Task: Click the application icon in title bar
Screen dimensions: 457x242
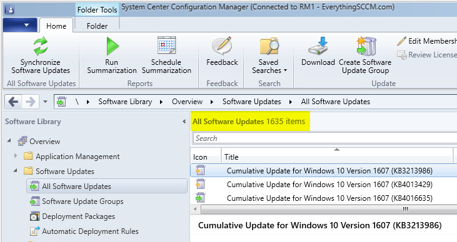Action: (x=9, y=9)
